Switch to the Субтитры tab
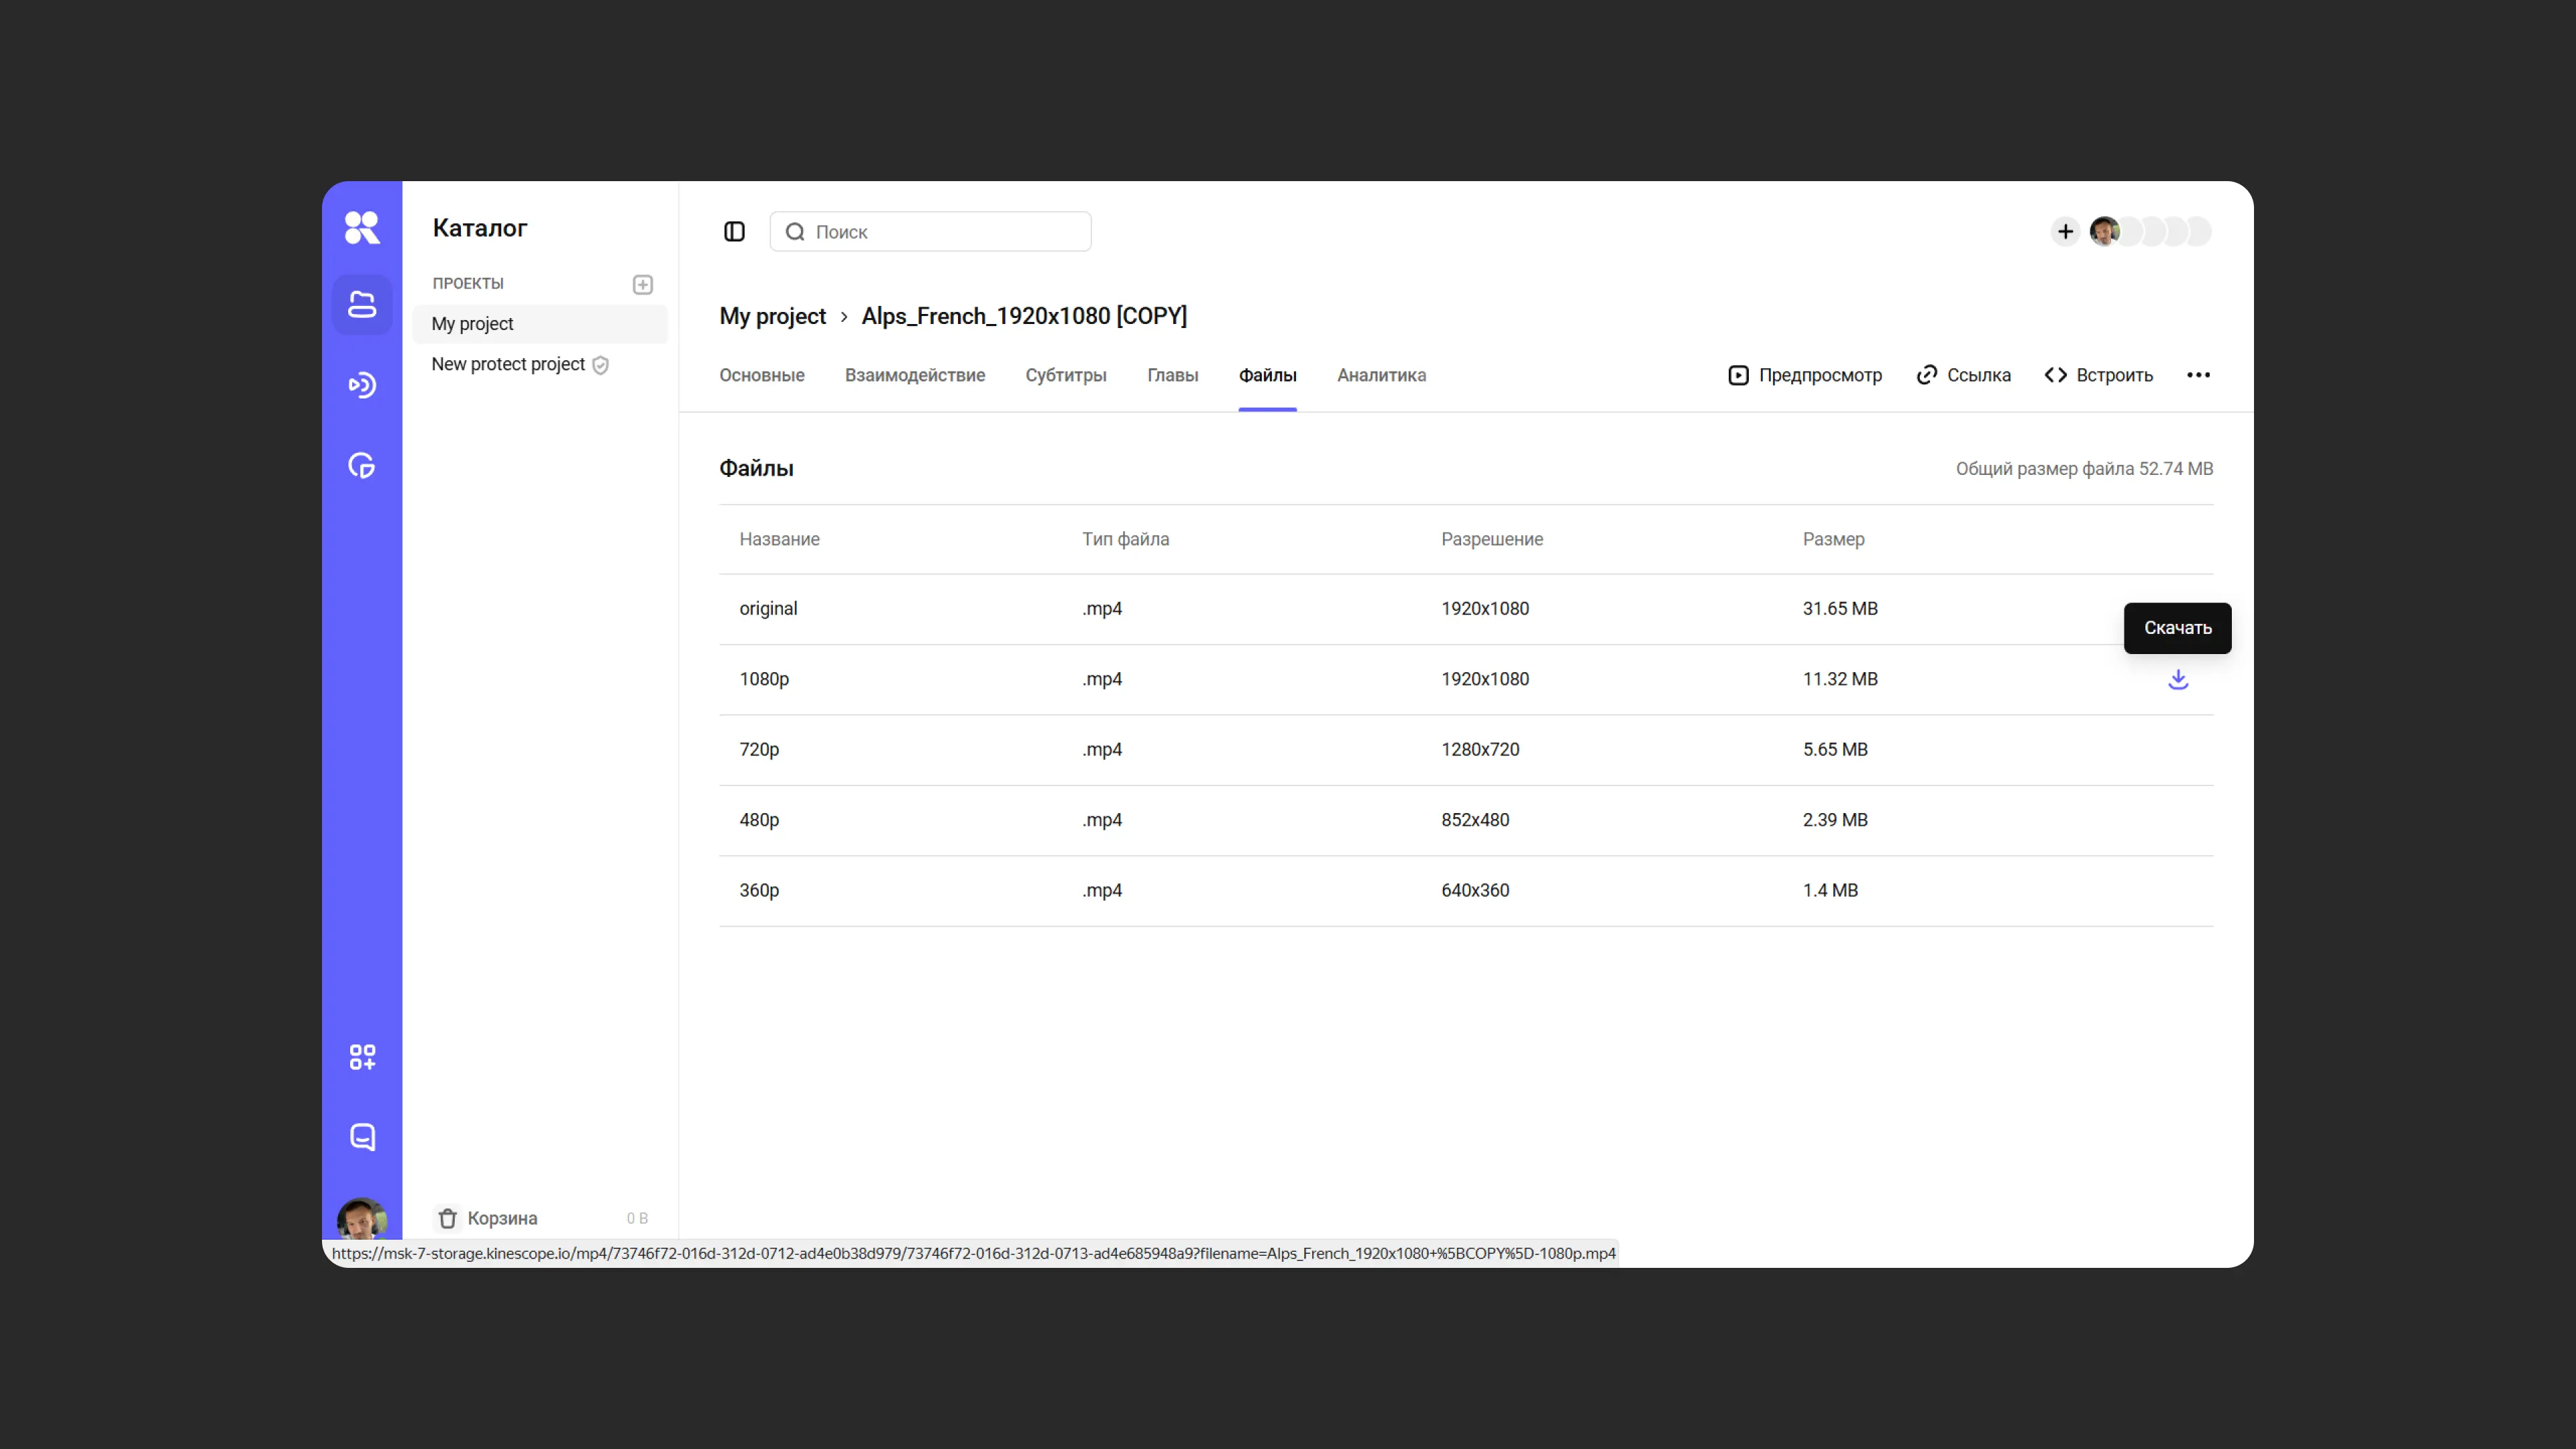 tap(1065, 375)
